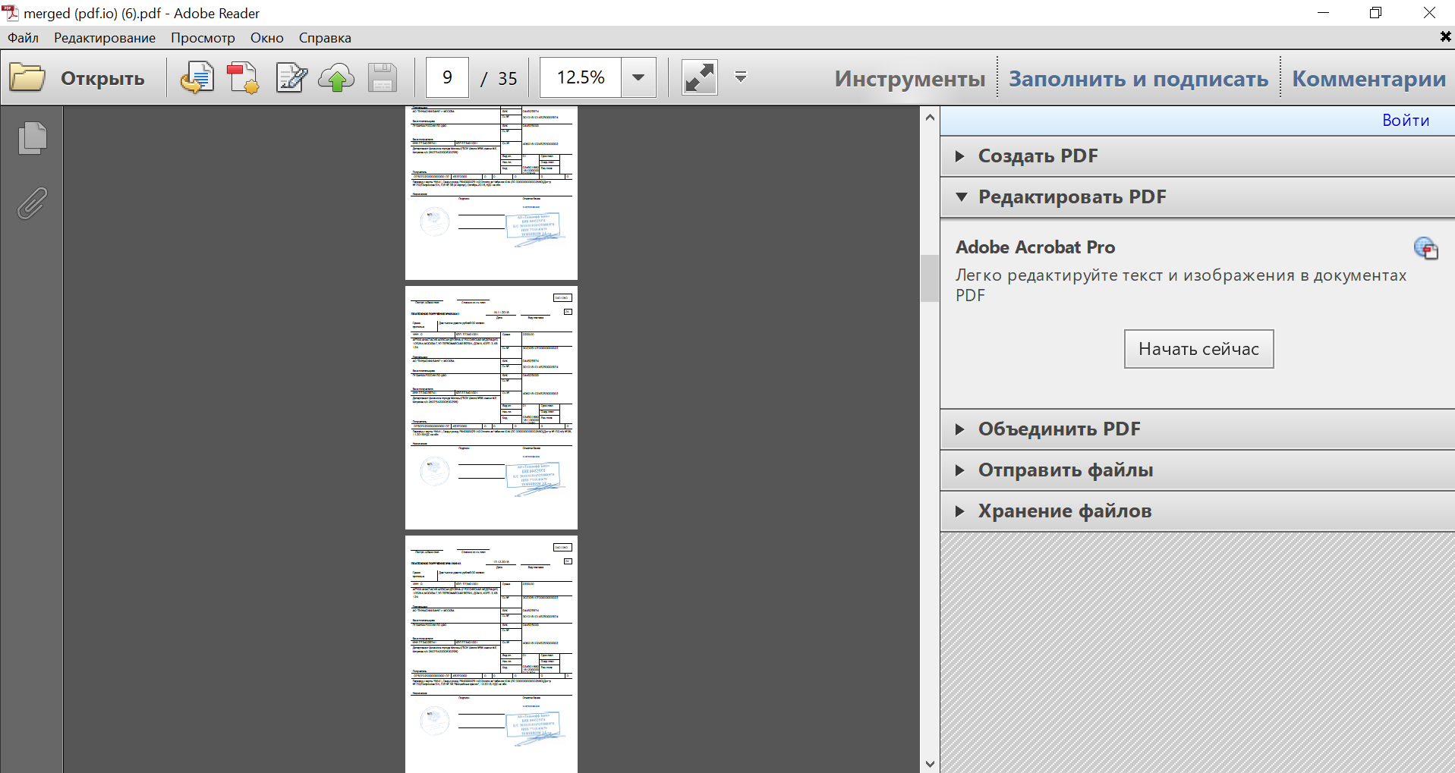
Task: Close the document with menu bar X
Action: pyautogui.click(x=1444, y=36)
